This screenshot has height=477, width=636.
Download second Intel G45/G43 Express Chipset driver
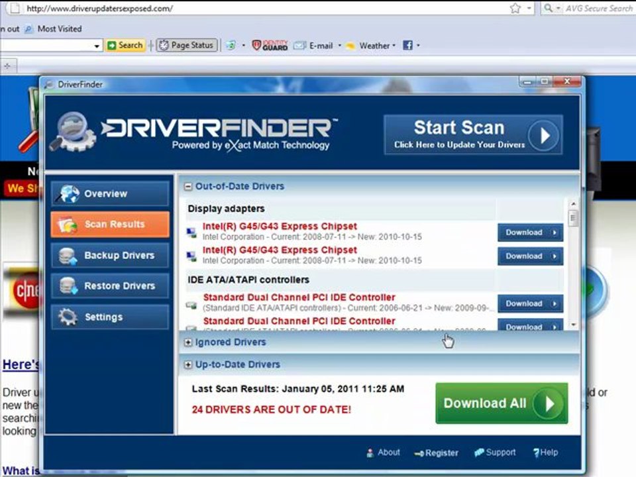(530, 256)
